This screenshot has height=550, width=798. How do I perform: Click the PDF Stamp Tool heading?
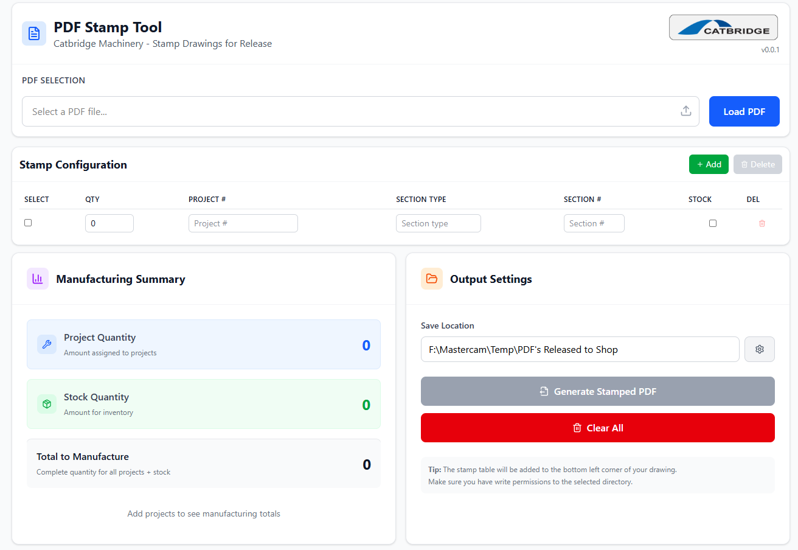pyautogui.click(x=108, y=27)
